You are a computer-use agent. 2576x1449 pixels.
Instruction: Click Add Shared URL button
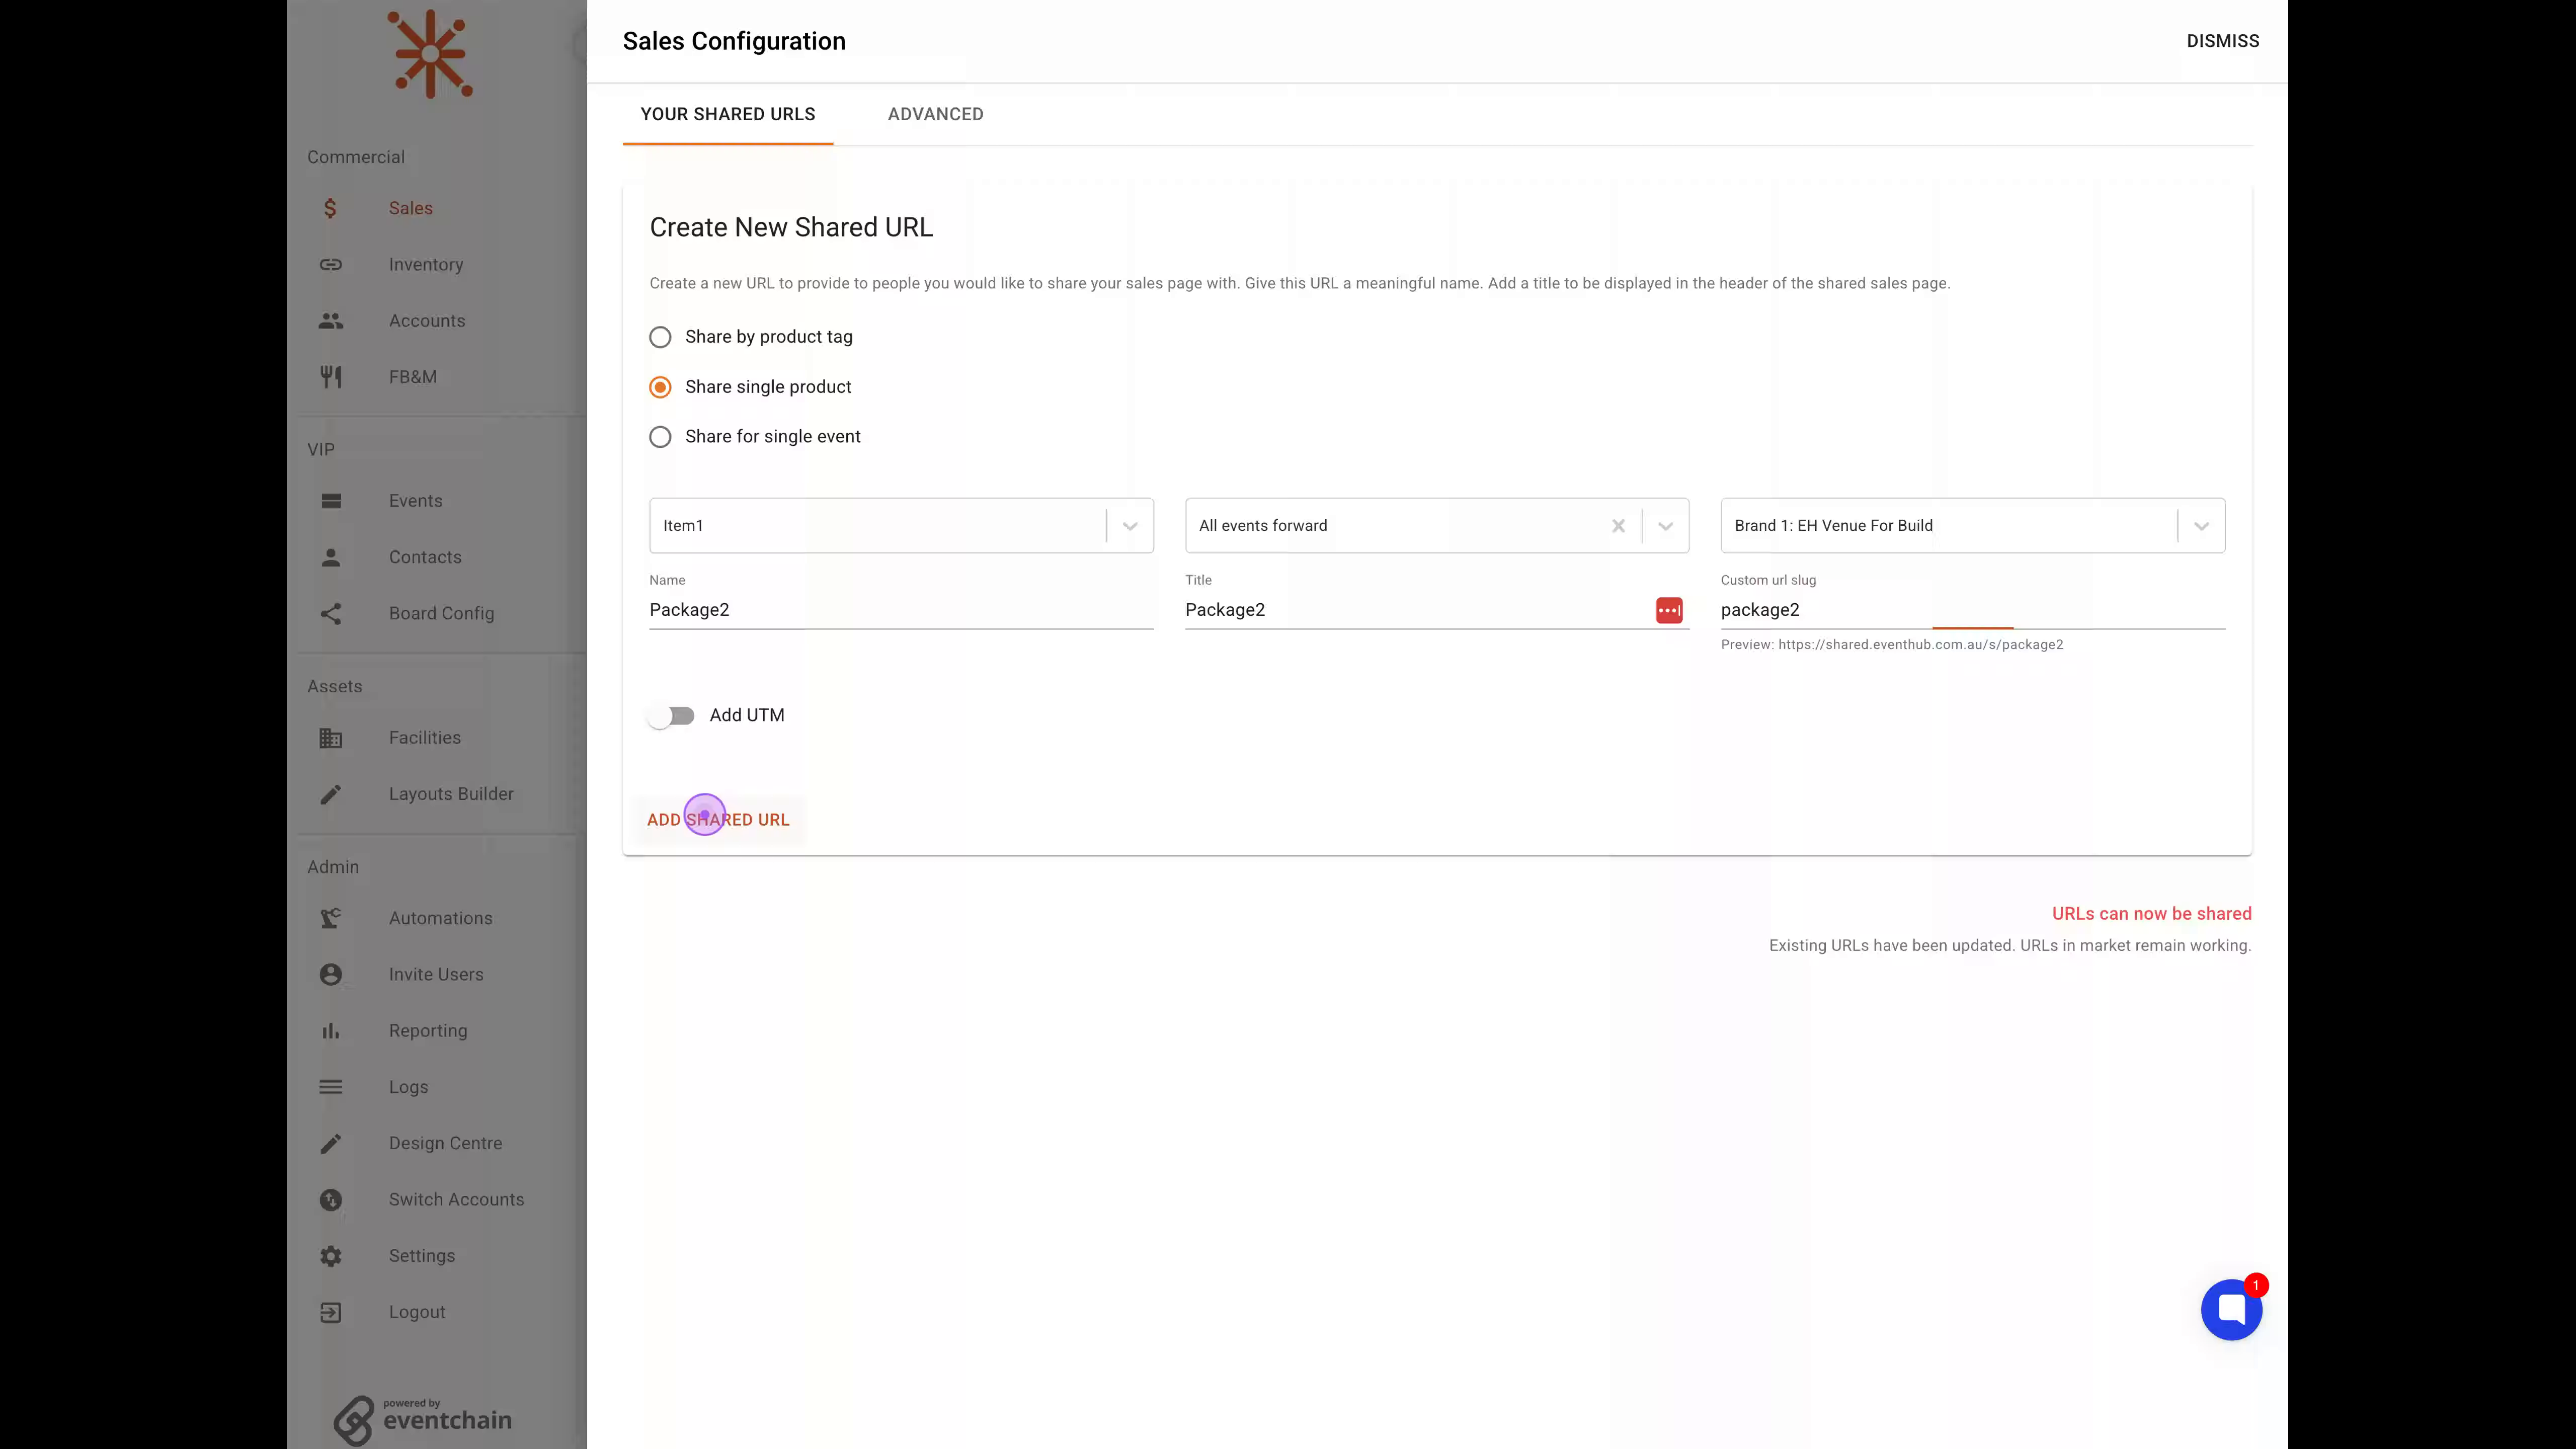718,819
